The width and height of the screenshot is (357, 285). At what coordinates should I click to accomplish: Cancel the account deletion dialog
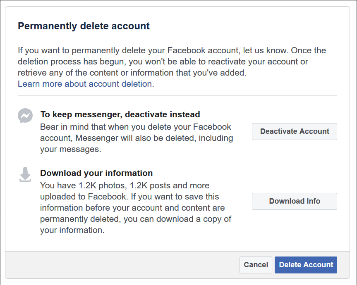pyautogui.click(x=256, y=265)
